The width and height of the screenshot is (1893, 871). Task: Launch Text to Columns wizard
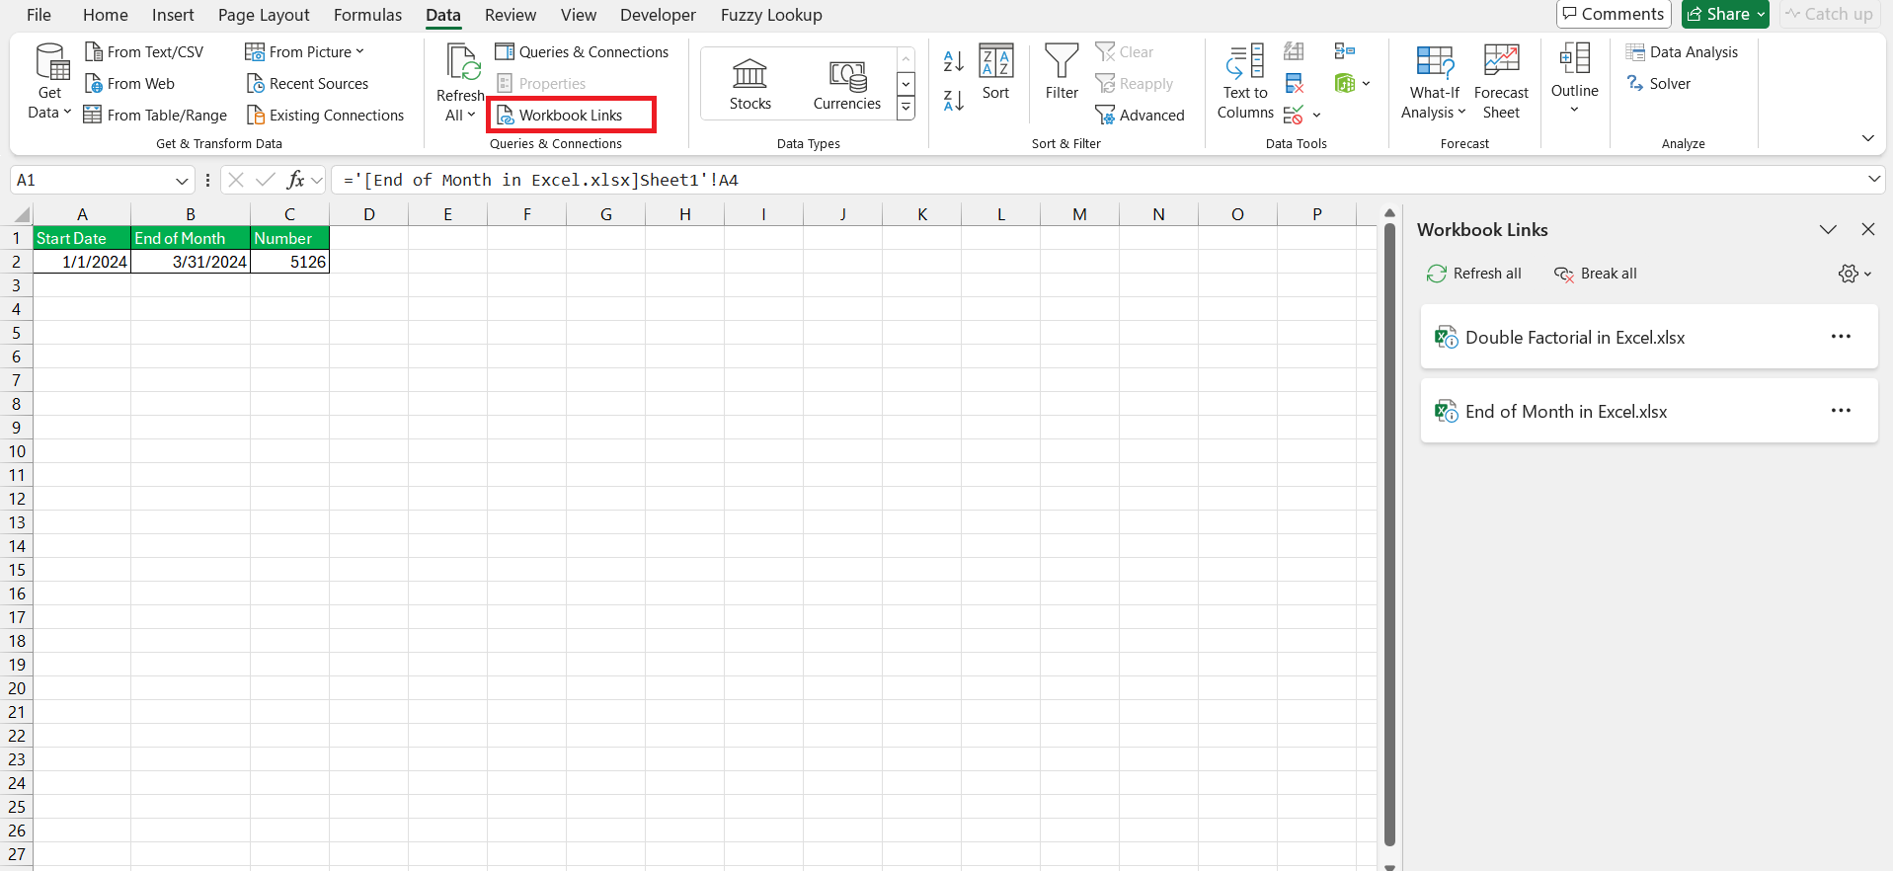pyautogui.click(x=1245, y=81)
